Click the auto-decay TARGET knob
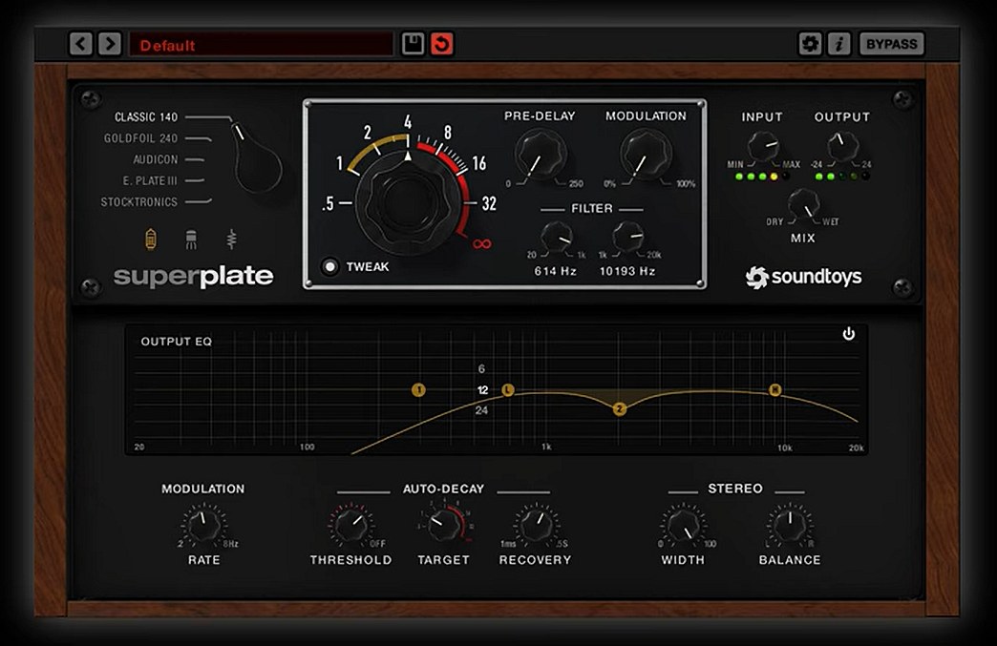Viewport: 997px width, 646px height. pyautogui.click(x=444, y=526)
